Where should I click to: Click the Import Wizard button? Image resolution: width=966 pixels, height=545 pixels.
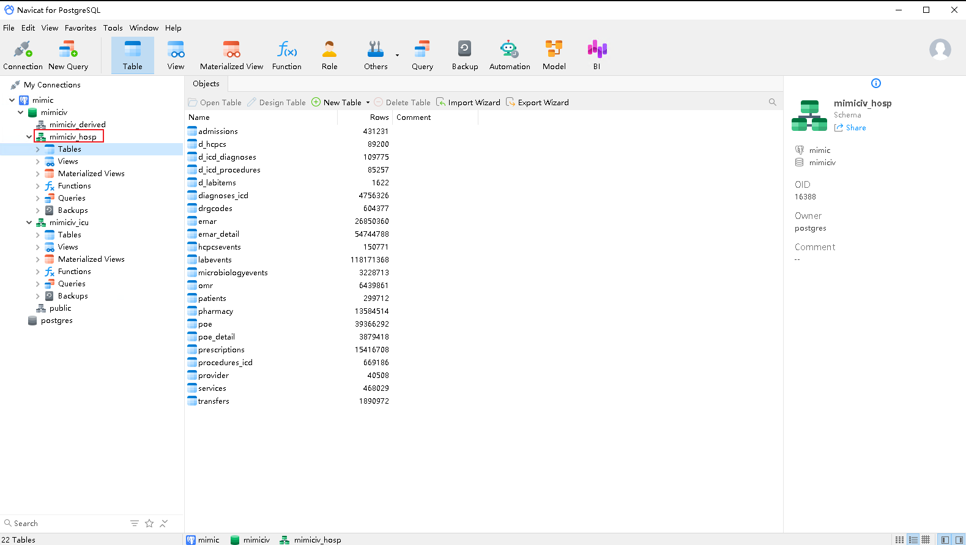click(468, 103)
